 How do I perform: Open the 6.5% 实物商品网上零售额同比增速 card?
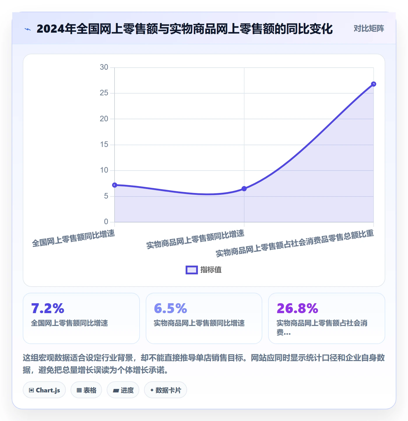[204, 318]
